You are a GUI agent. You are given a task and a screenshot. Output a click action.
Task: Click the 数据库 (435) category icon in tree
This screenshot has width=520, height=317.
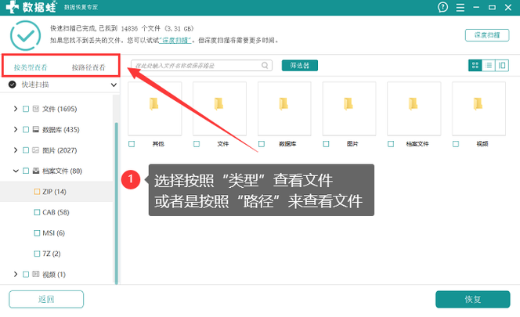click(36, 129)
